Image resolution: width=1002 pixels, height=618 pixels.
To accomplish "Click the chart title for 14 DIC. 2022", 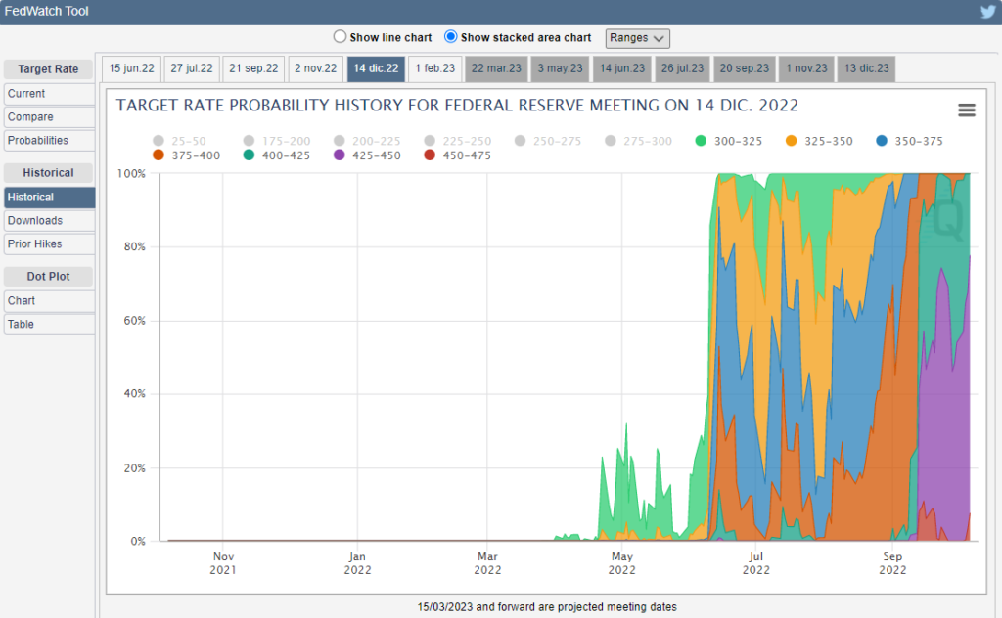I will 457,106.
